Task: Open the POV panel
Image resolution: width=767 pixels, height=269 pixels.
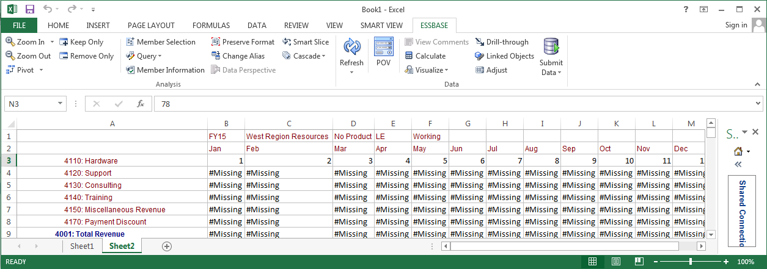Action: [383, 52]
